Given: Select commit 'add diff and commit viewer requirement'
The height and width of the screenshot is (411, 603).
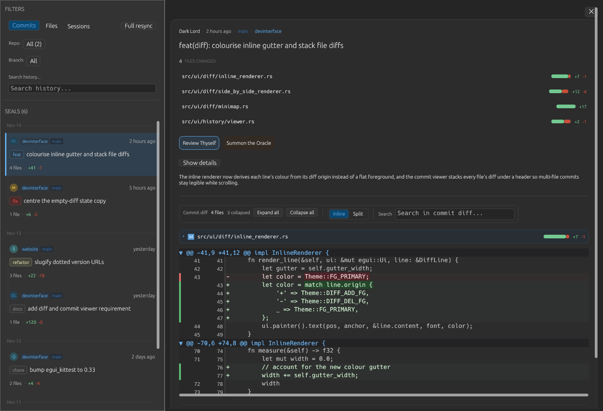Looking at the screenshot, I should coord(81,308).
